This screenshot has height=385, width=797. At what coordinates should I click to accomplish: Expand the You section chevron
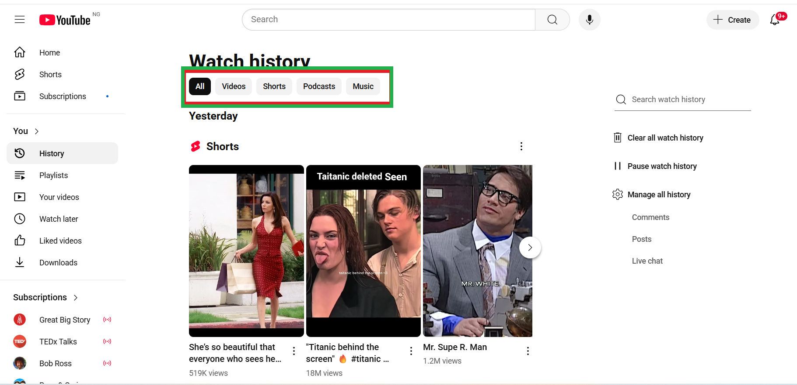pyautogui.click(x=37, y=131)
